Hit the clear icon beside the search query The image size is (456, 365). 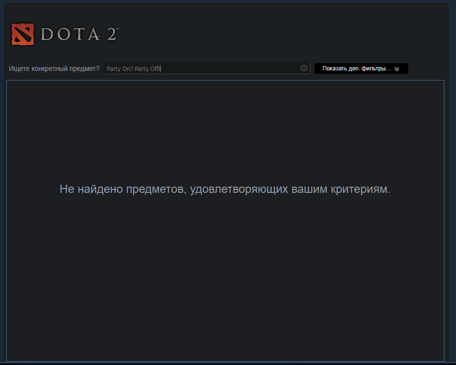point(304,68)
